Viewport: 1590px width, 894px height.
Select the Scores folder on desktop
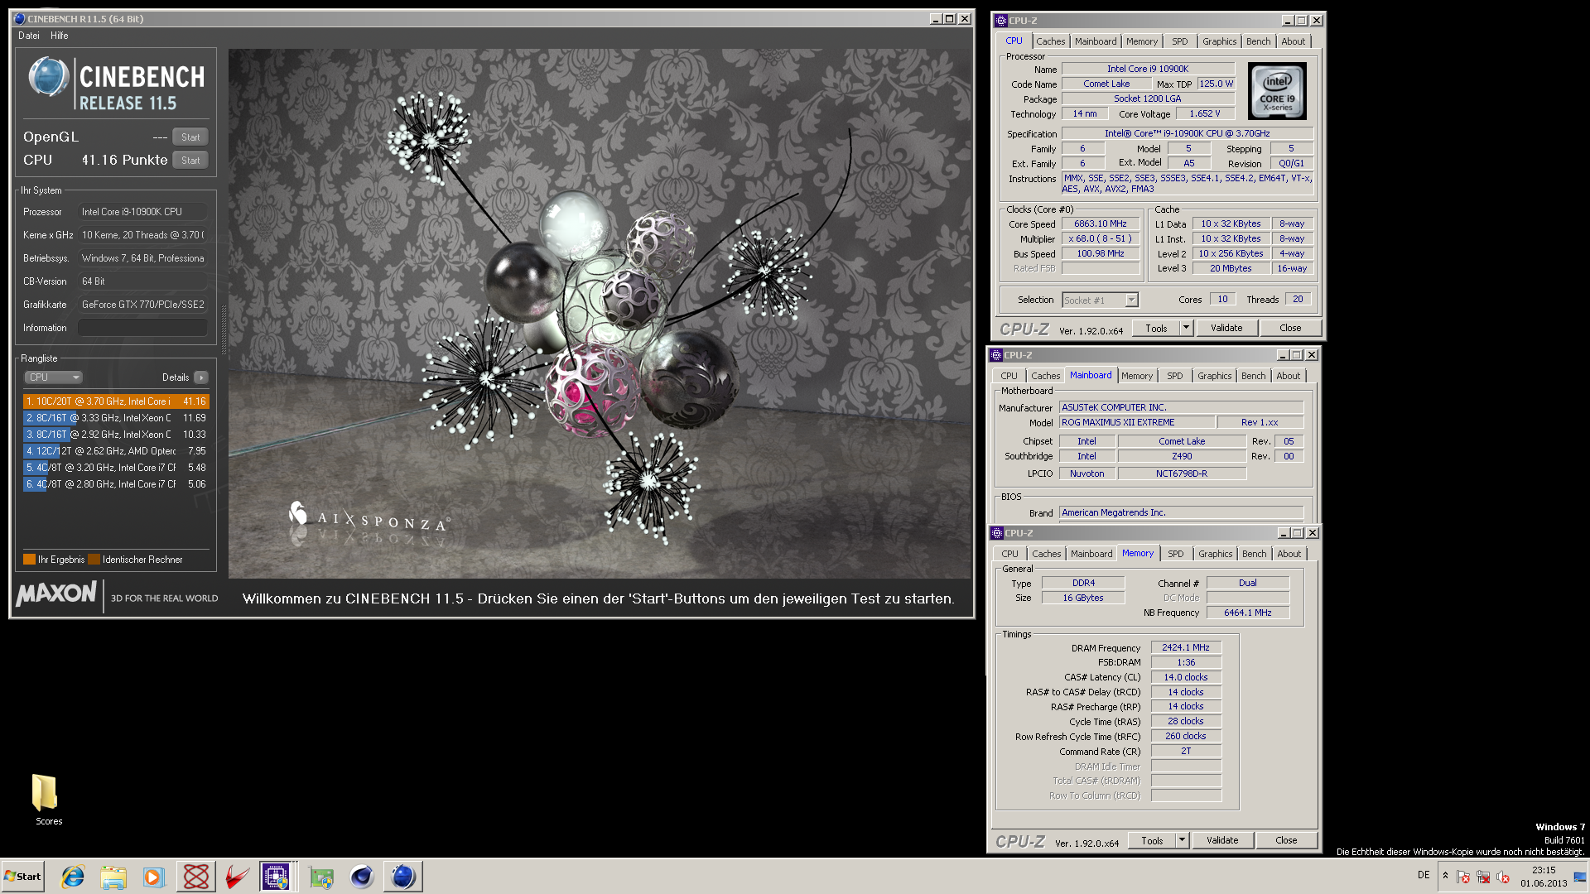(x=46, y=799)
